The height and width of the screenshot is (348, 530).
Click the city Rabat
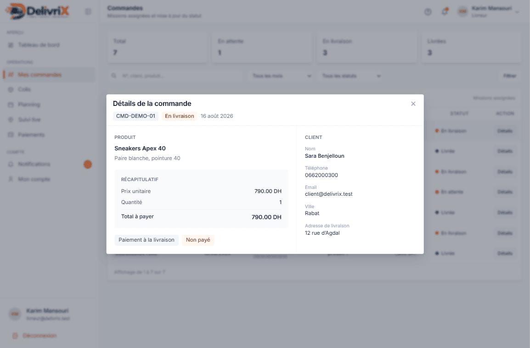(312, 213)
